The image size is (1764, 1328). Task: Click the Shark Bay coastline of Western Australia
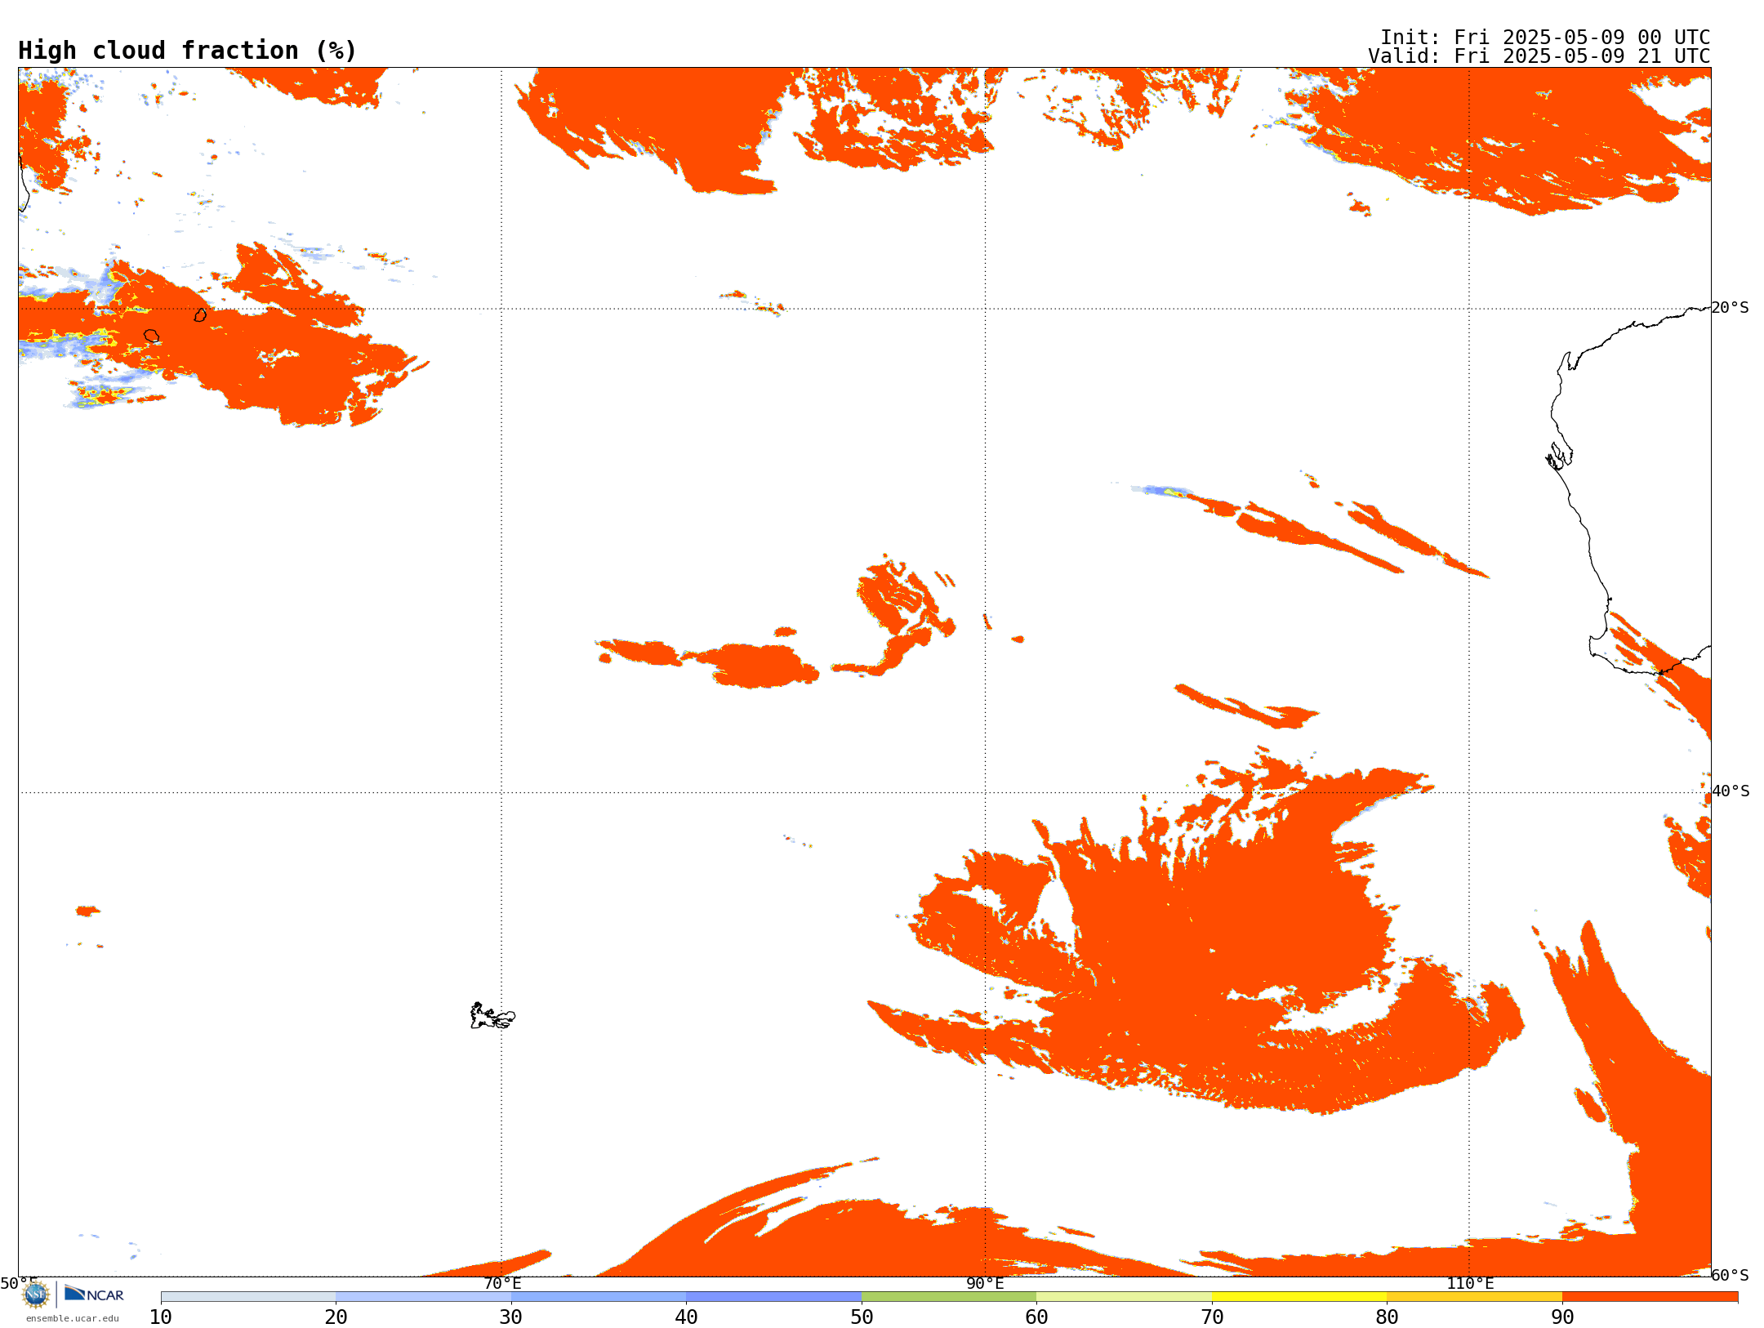click(x=1560, y=457)
